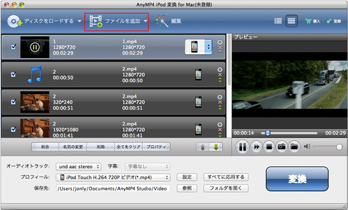Viewport: 348px width, 210px height.
Task: Move selected item down with green arrow
Action: (x=216, y=147)
